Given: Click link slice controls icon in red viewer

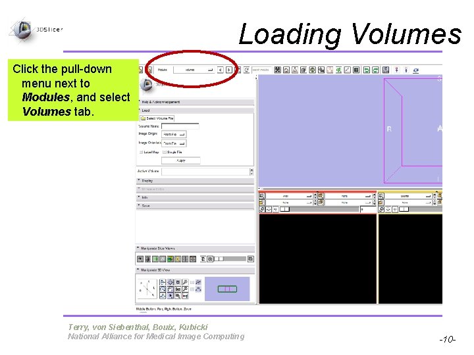Looking at the screenshot, I should point(262,209).
